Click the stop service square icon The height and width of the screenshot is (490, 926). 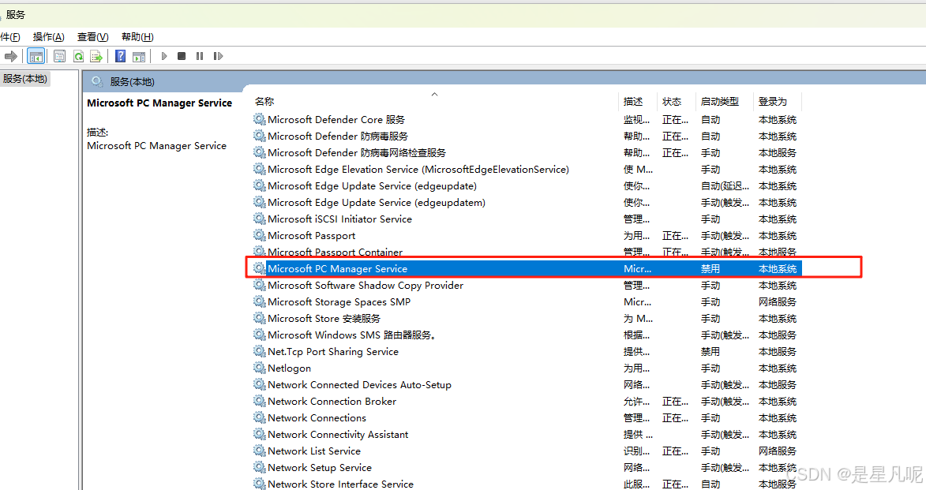182,56
